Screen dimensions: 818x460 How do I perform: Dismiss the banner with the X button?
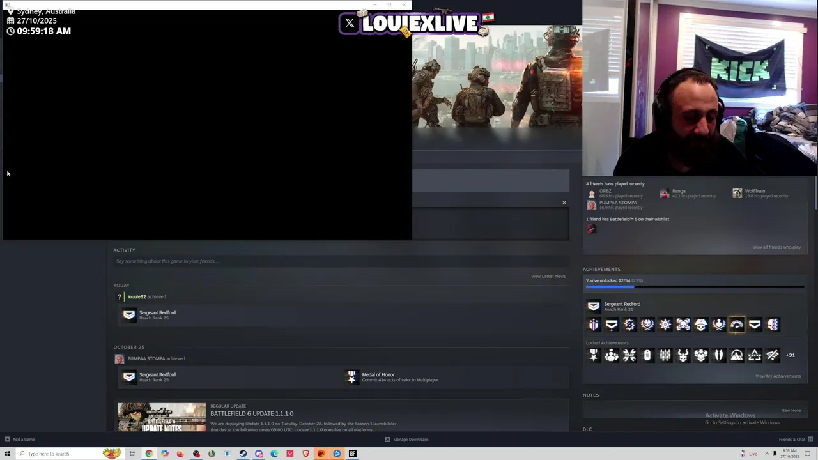[564, 203]
